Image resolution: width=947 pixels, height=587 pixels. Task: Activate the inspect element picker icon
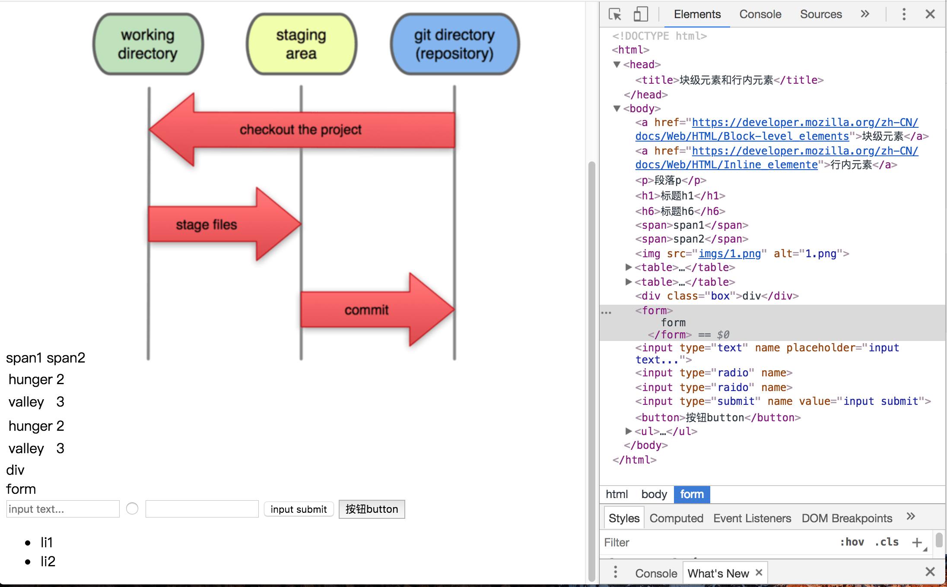point(615,14)
